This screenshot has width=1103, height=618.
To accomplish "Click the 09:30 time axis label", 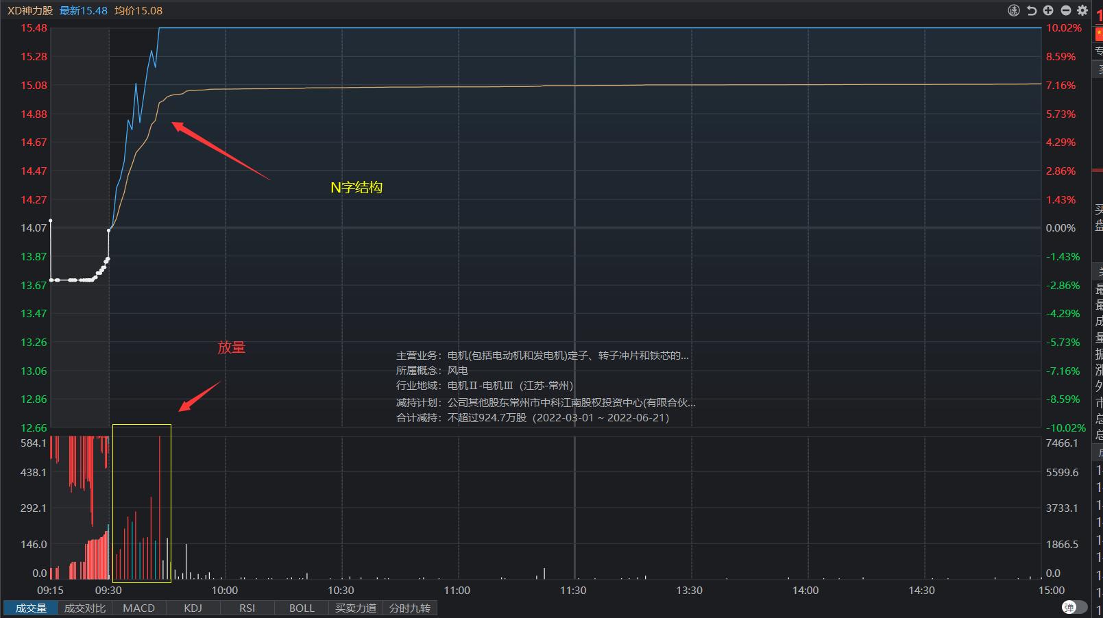I will point(108,591).
